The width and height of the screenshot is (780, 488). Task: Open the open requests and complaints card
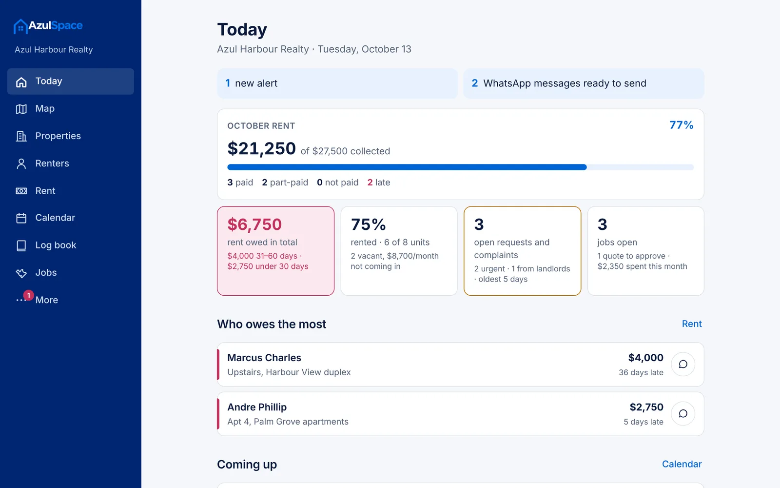click(x=522, y=251)
